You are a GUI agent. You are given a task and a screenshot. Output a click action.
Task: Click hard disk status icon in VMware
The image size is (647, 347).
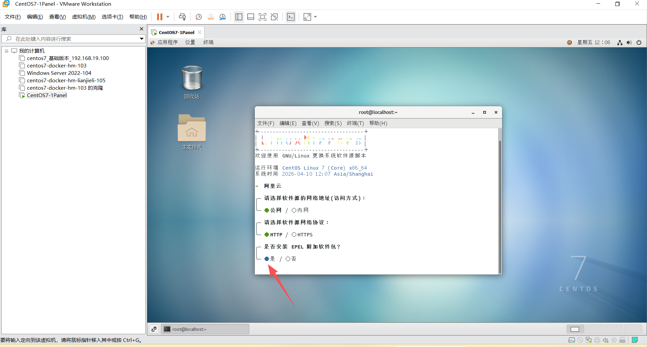pyautogui.click(x=572, y=340)
